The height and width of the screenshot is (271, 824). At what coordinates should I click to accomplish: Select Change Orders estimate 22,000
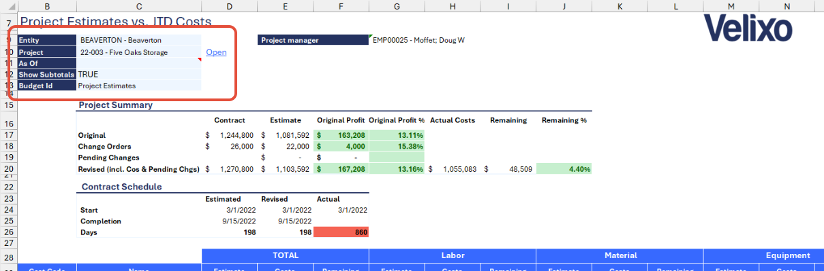[x=286, y=146]
